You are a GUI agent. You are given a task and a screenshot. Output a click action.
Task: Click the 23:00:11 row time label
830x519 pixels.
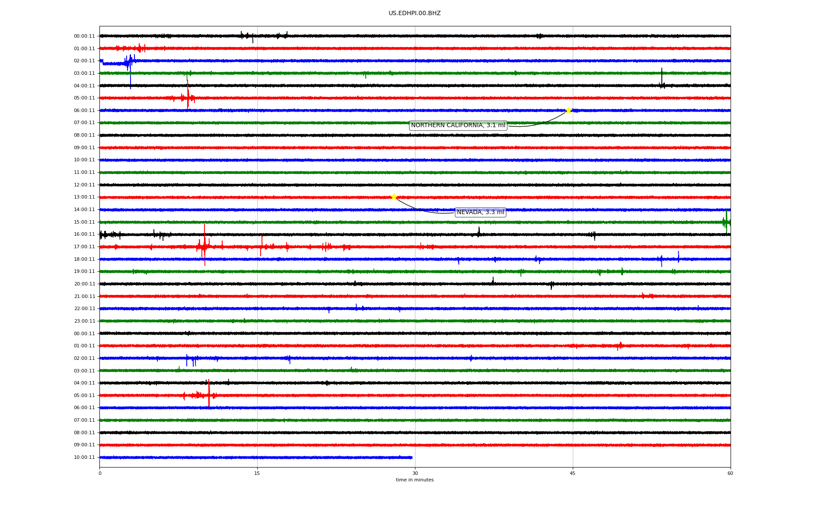pos(84,321)
